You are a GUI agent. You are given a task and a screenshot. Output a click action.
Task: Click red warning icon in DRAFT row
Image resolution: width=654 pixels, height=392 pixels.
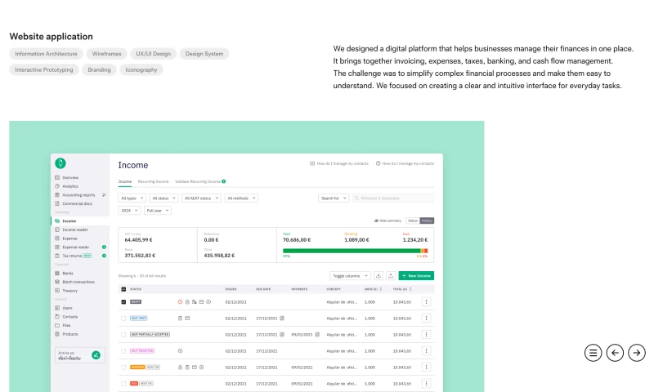click(180, 302)
